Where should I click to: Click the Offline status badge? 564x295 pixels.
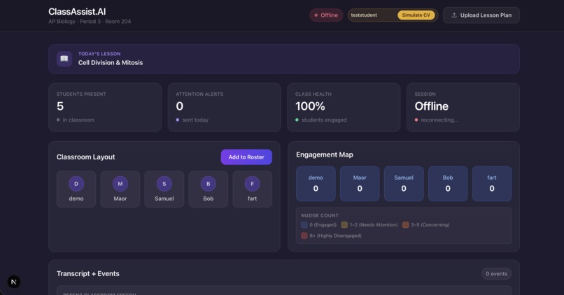[326, 15]
